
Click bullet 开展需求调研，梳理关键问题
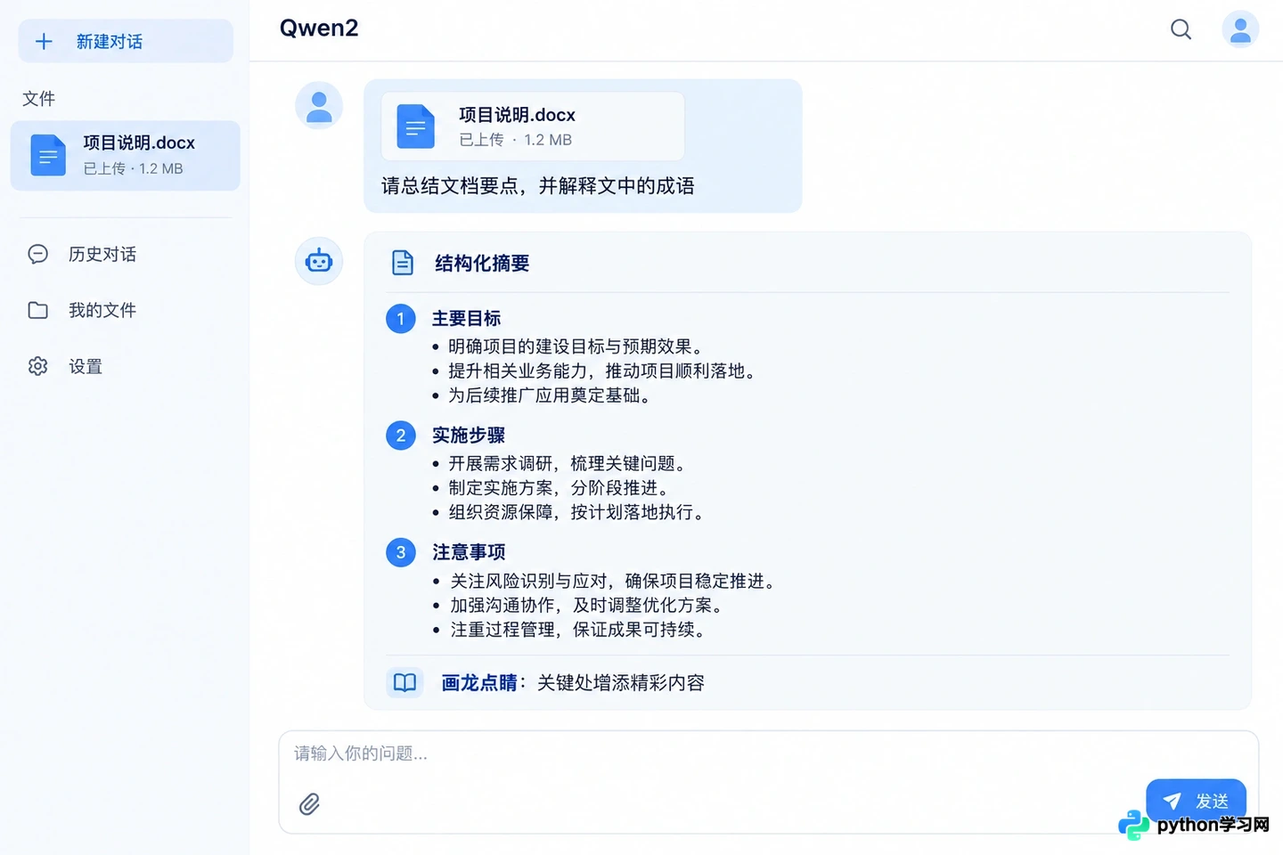point(567,463)
